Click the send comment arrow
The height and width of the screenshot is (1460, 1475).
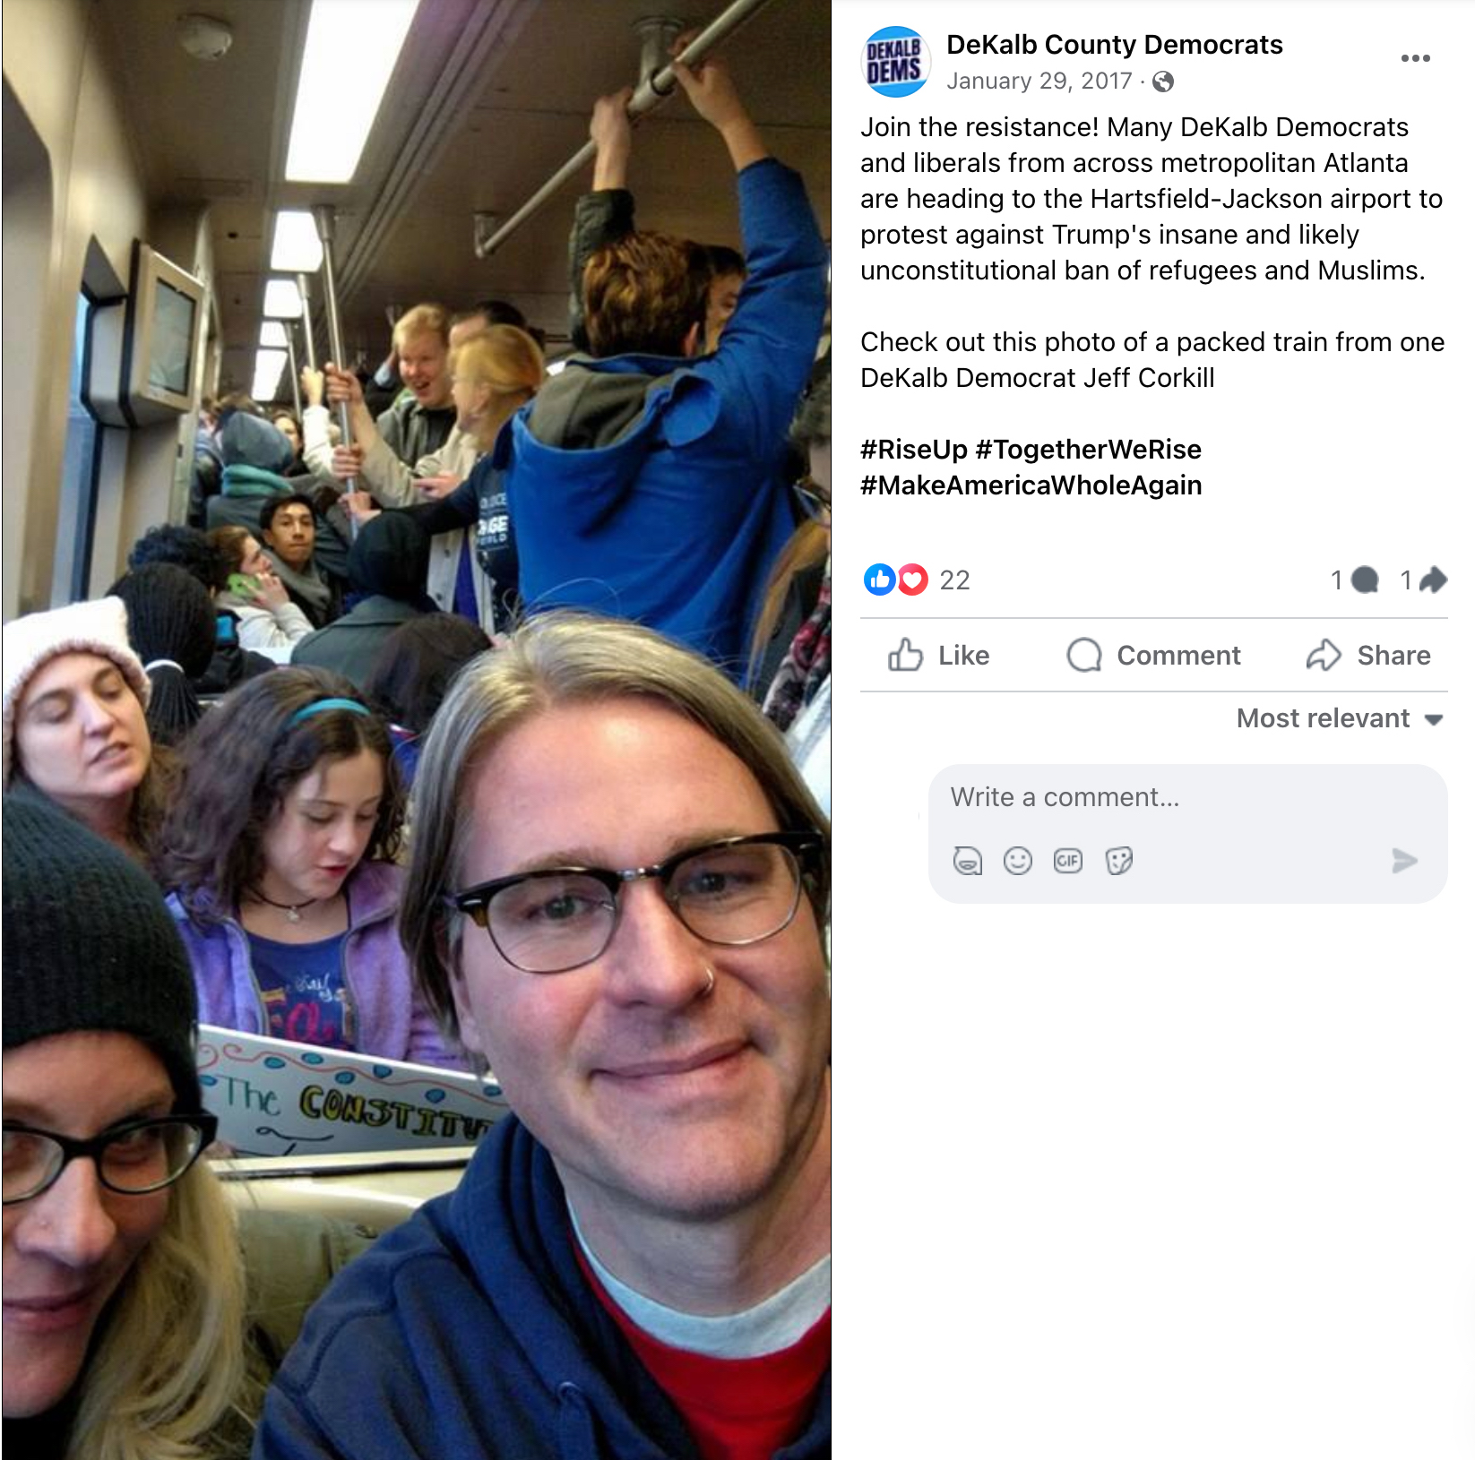(1404, 861)
